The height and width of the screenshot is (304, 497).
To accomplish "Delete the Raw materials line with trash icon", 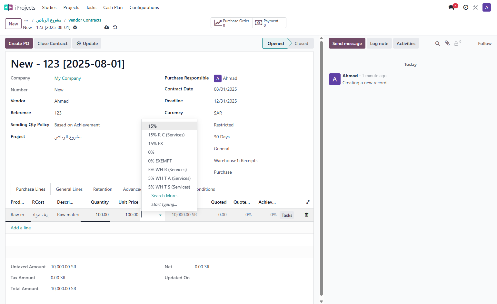I will 307,215.
